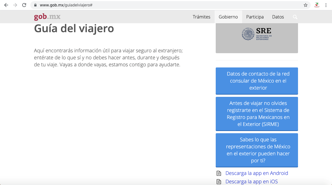Open the browser extension icon in toolbar
Viewport: 332px width, 185px height.
317,5
